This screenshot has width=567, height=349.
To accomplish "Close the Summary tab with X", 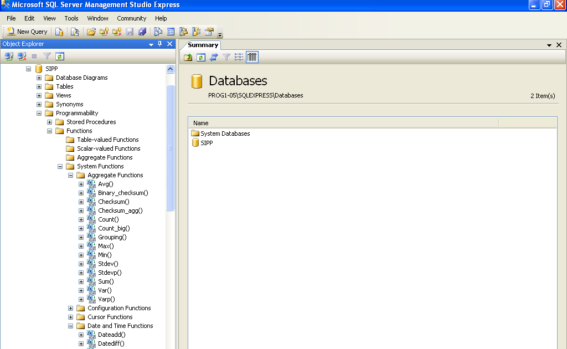I will (559, 45).
